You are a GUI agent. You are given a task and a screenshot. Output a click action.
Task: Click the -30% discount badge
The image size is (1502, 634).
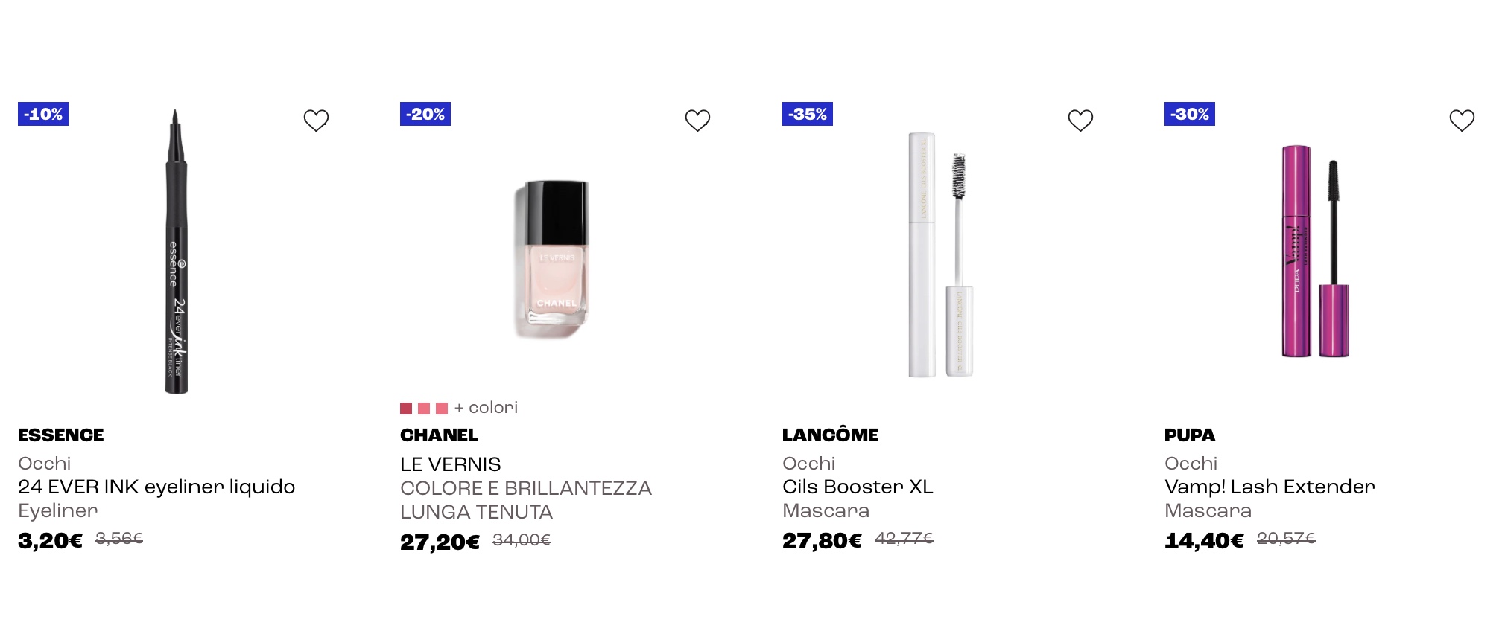[x=1190, y=114]
